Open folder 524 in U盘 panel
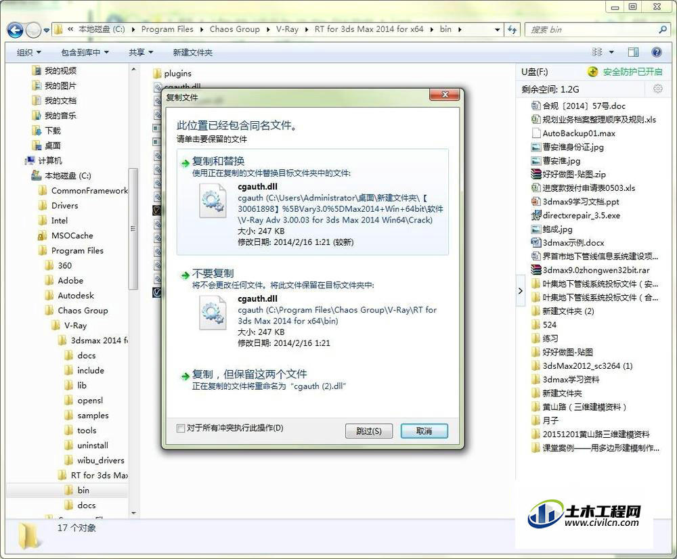Viewport: 677px width, 559px height. pyautogui.click(x=549, y=325)
